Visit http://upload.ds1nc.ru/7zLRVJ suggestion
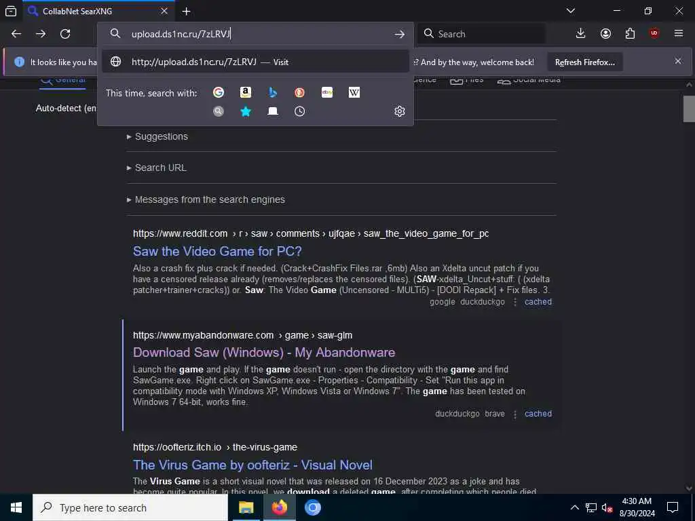The image size is (695, 521). (x=255, y=62)
